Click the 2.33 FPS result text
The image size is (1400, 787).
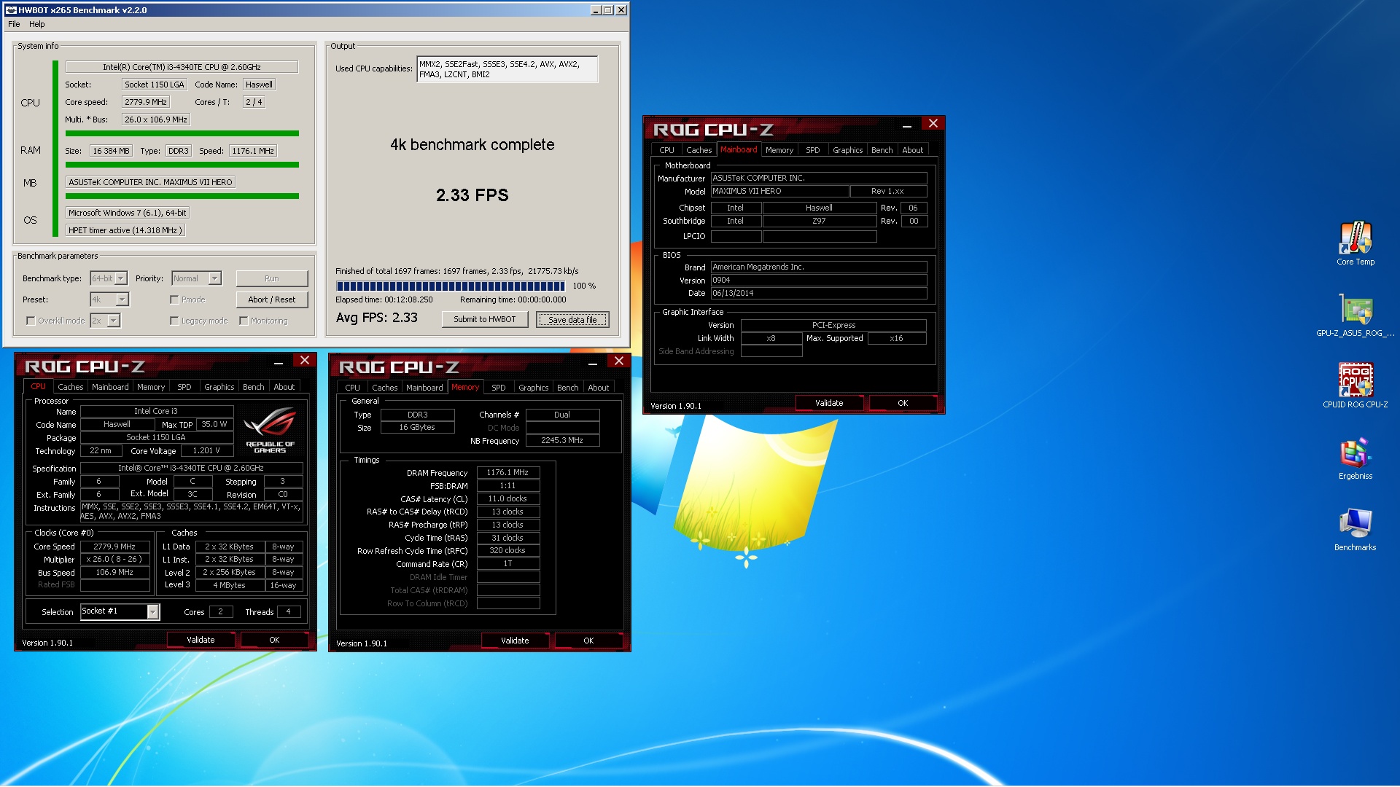click(x=472, y=195)
